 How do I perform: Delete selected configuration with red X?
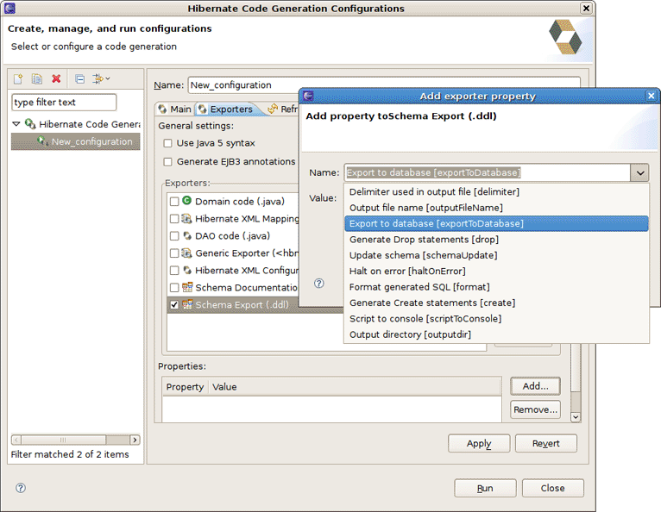pyautogui.click(x=56, y=78)
